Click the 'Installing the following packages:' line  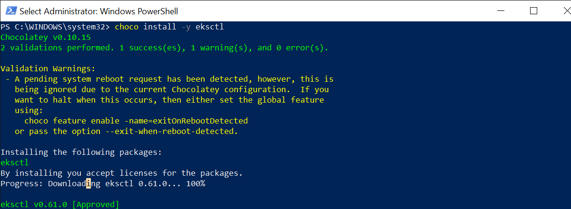click(81, 152)
